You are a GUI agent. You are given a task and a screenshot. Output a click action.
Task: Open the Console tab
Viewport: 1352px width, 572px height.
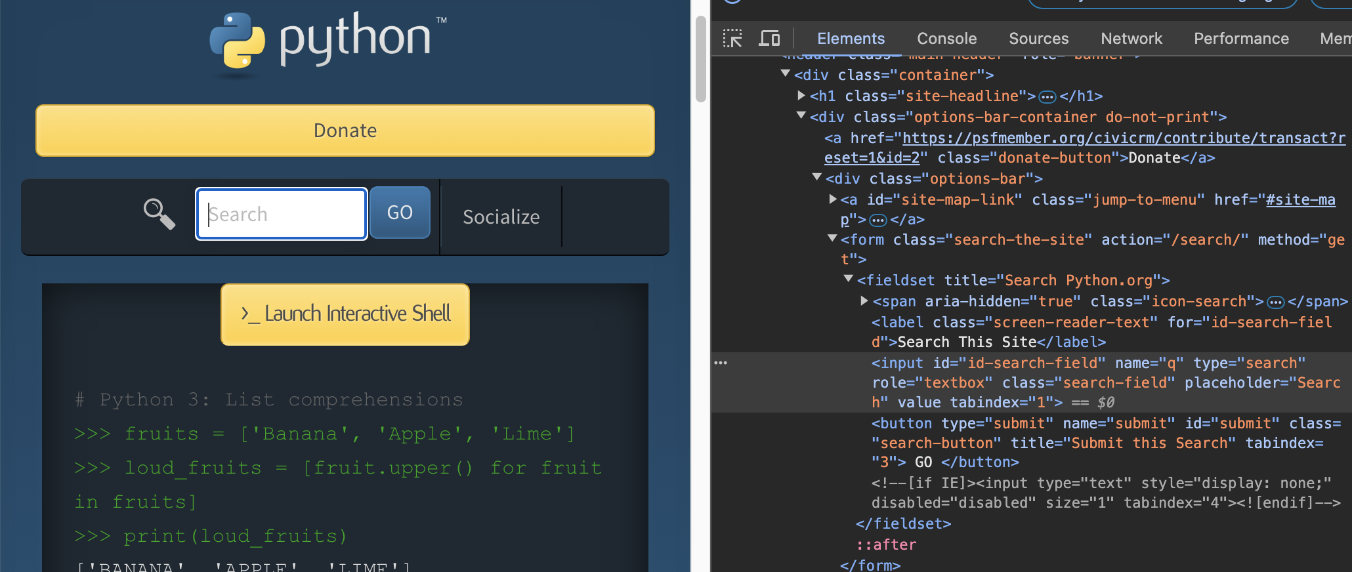pos(946,39)
